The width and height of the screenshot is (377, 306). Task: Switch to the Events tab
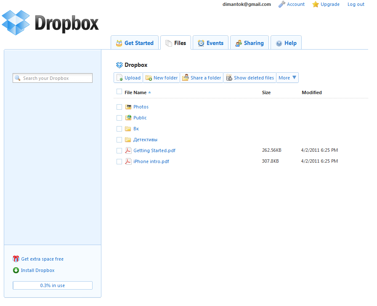coord(211,43)
